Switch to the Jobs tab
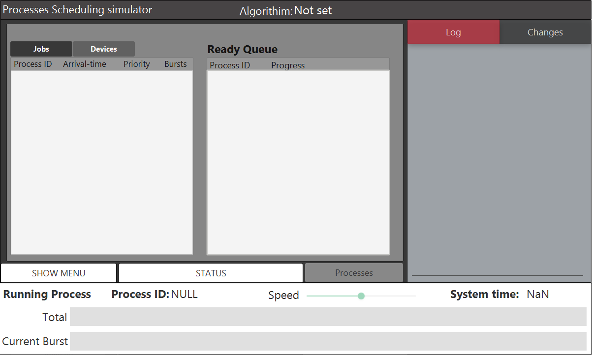This screenshot has height=355, width=592. tap(41, 49)
